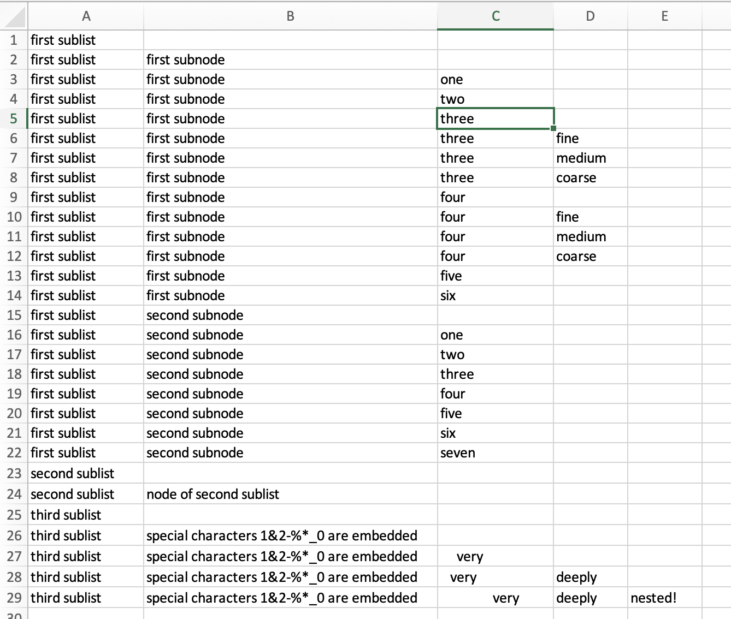This screenshot has height=619, width=731.
Task: Click cell C20 containing 'five'
Action: pos(496,413)
